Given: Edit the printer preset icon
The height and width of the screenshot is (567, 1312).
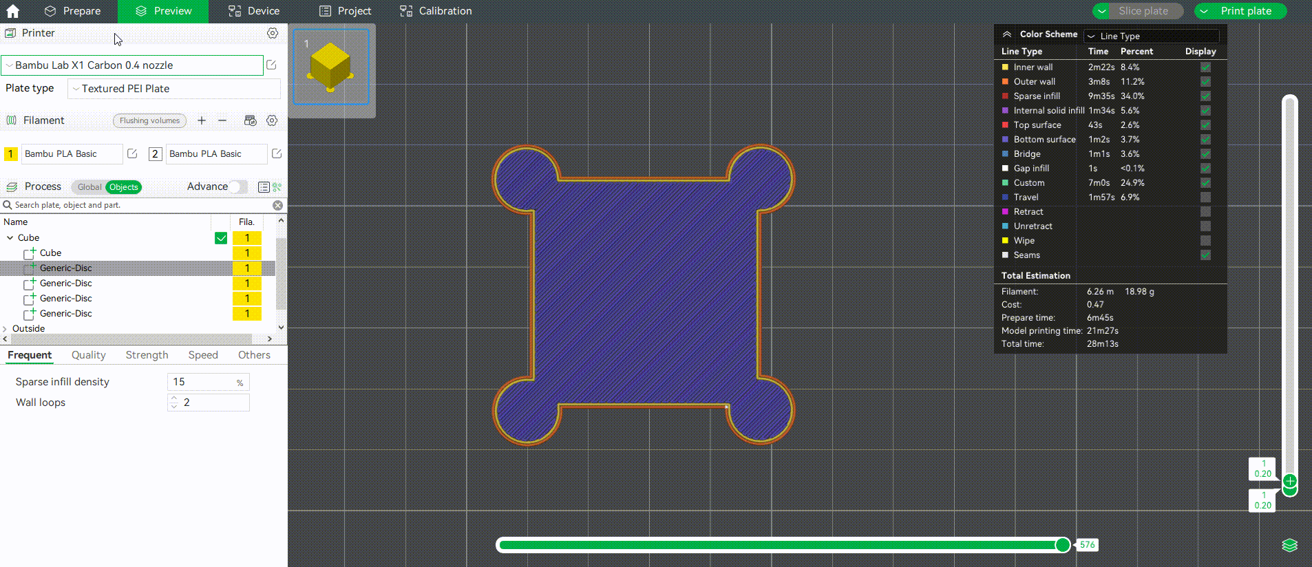Looking at the screenshot, I should click(271, 65).
